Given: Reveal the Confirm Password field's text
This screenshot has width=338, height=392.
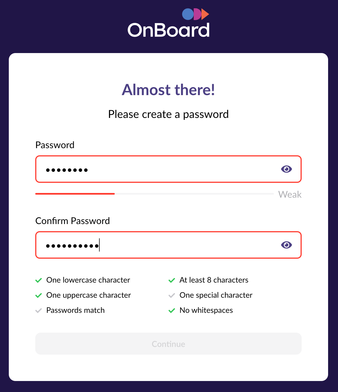Looking at the screenshot, I should coord(286,245).
